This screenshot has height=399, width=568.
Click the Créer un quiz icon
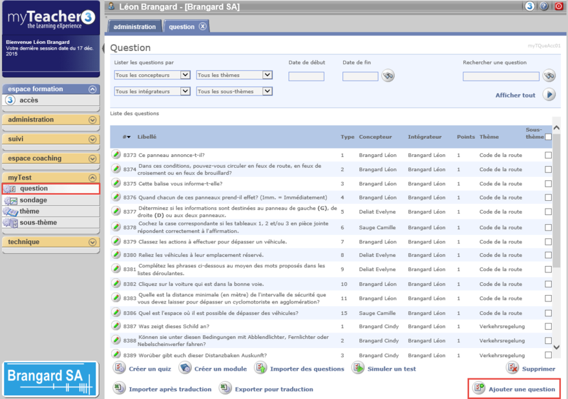pyautogui.click(x=120, y=368)
